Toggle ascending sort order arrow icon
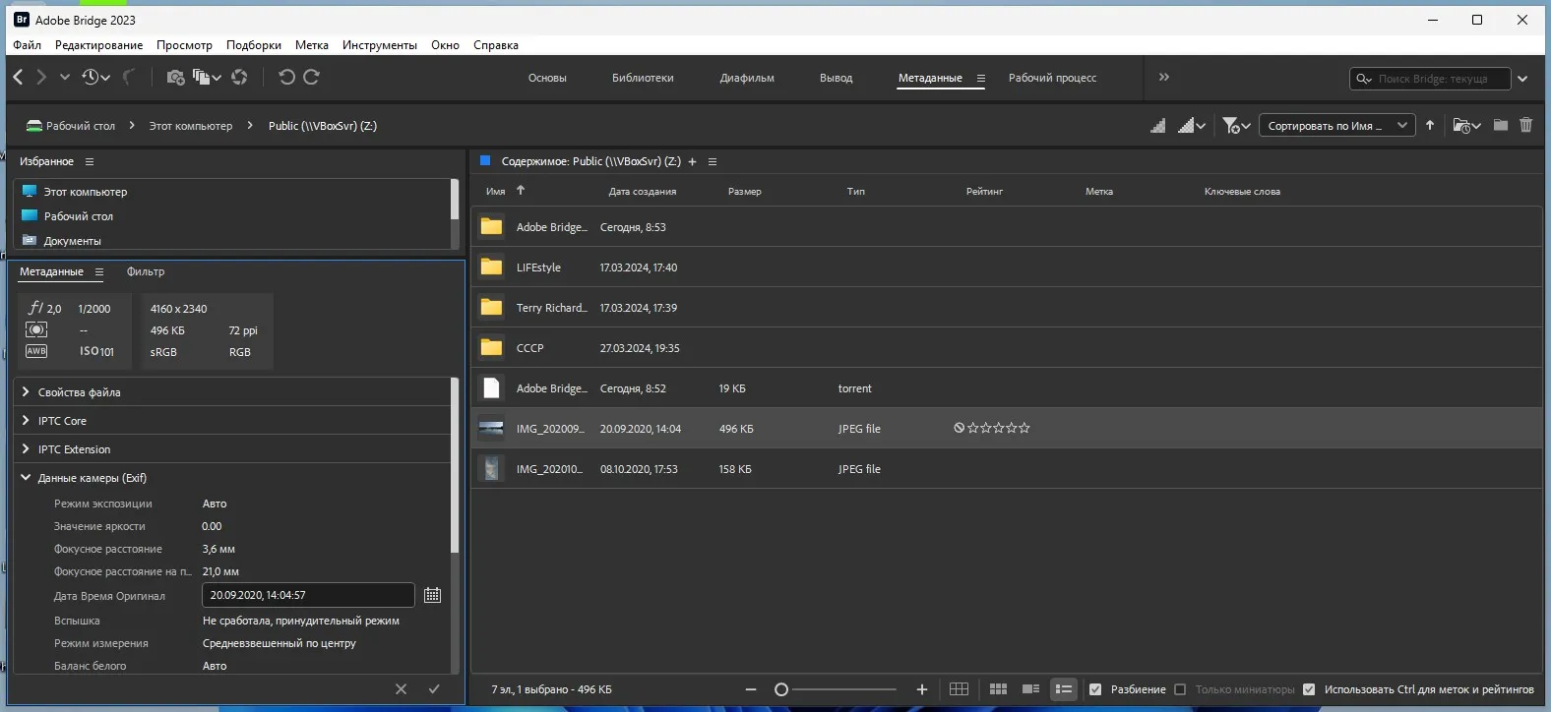 point(1430,125)
